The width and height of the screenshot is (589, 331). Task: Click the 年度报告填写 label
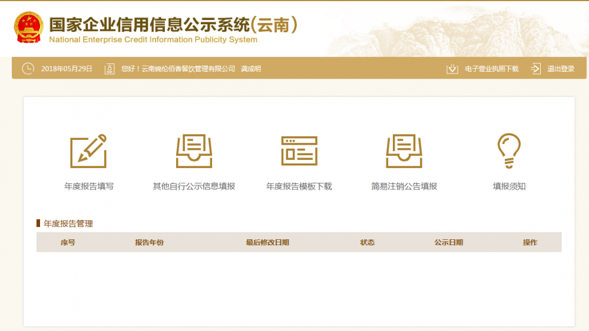89,186
